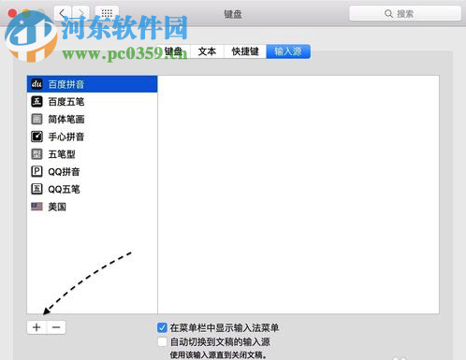Click the 简体笔画 input source icon
The height and width of the screenshot is (360, 466).
pyautogui.click(x=36, y=119)
